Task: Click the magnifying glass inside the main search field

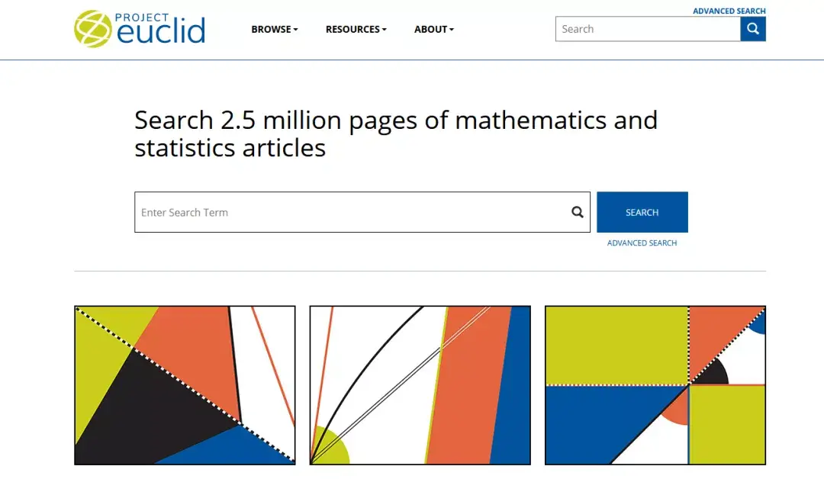Action: point(577,212)
